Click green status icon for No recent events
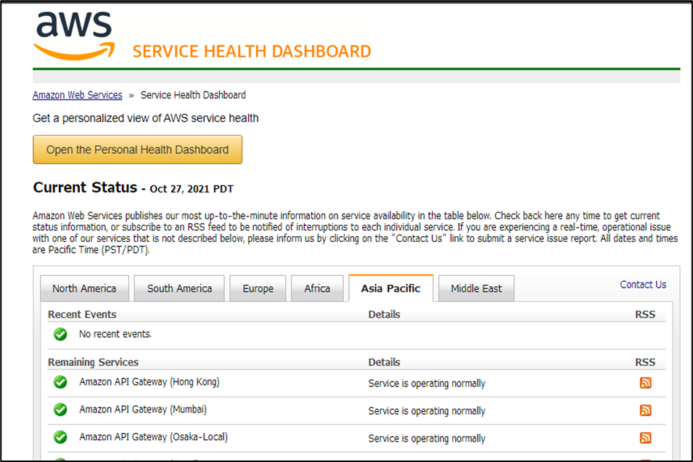The height and width of the screenshot is (462, 693). tap(60, 334)
